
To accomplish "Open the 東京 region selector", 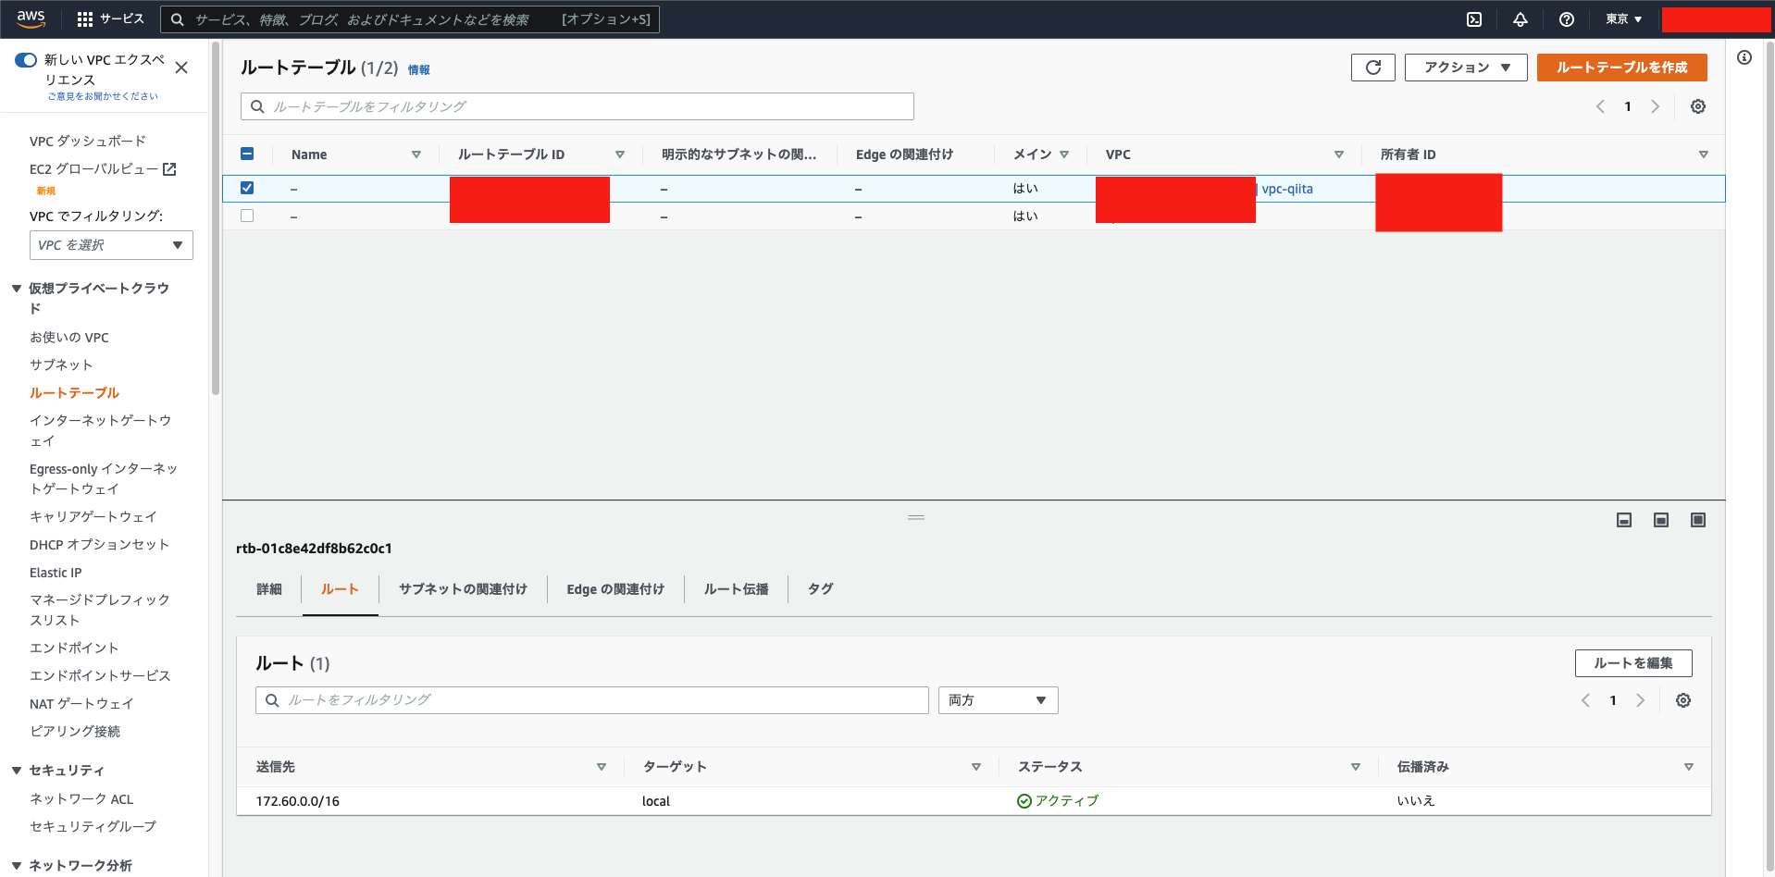I will [x=1624, y=19].
